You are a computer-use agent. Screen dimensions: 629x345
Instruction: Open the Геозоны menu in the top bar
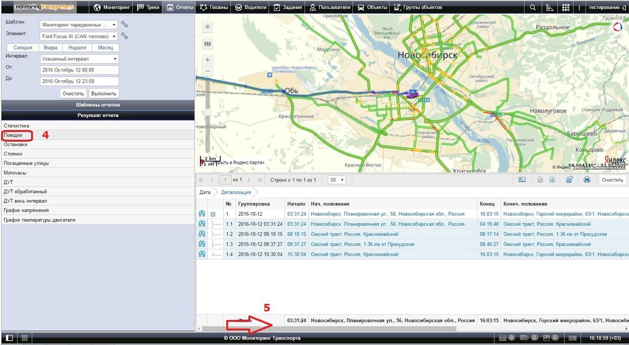pos(214,7)
